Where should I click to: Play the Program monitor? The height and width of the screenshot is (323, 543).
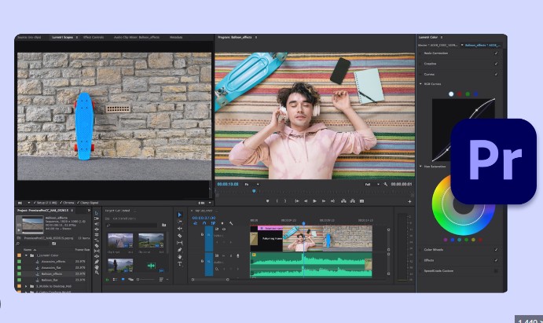(x=314, y=201)
